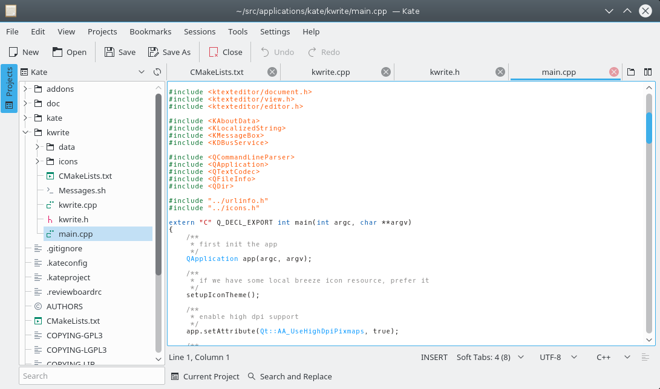Toggle the Search and Replace panel
The image size is (660, 389).
[x=290, y=376]
